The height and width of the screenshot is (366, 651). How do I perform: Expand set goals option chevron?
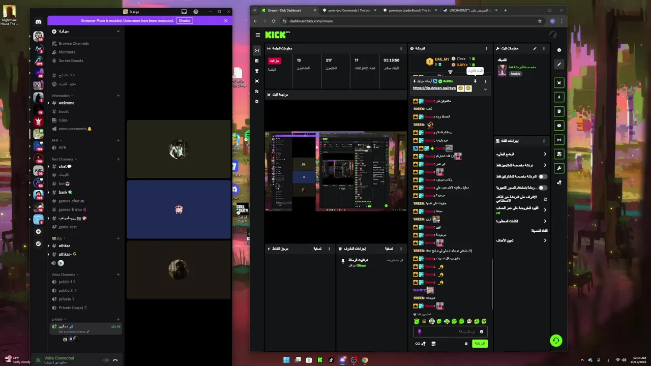click(x=545, y=240)
